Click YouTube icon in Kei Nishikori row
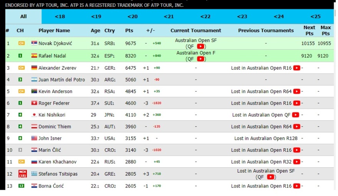 tap(295, 115)
